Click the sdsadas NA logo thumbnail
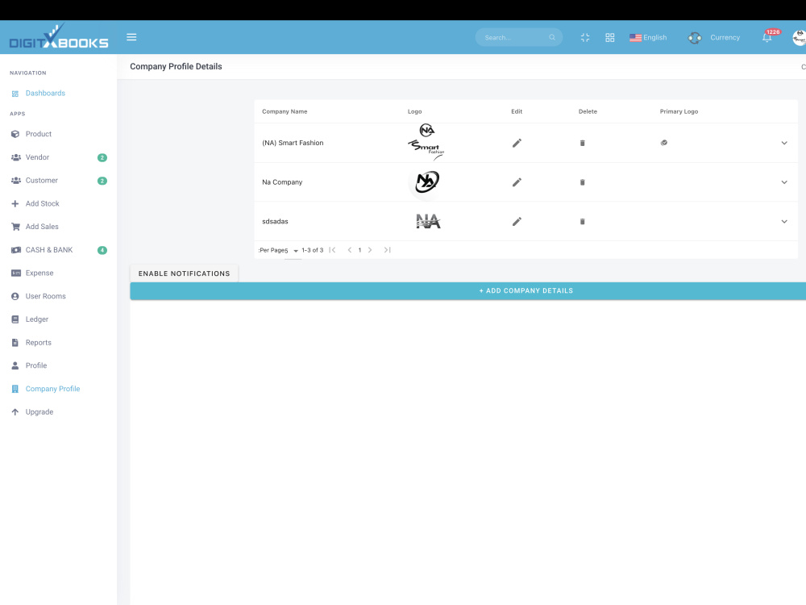The image size is (806, 605). coord(428,221)
